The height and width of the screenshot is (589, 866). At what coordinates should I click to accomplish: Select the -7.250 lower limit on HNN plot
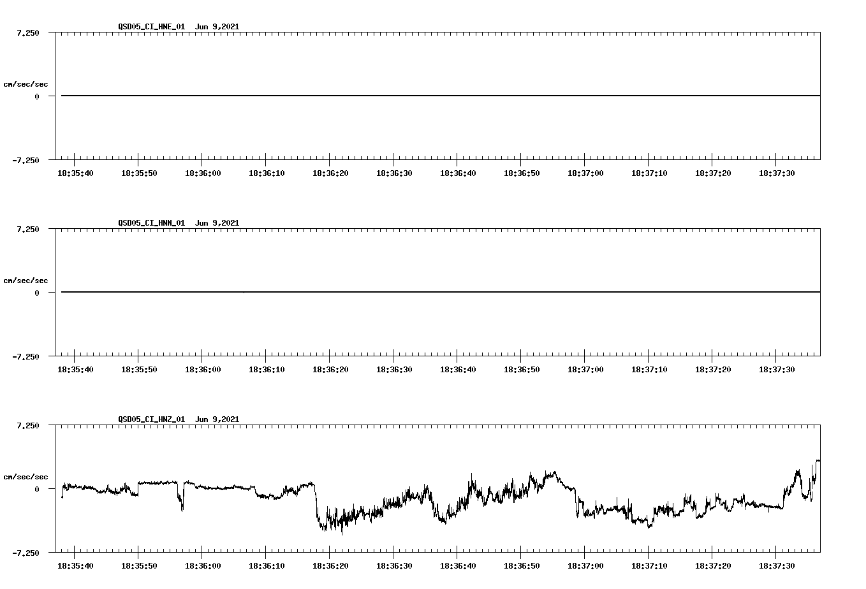click(x=26, y=357)
